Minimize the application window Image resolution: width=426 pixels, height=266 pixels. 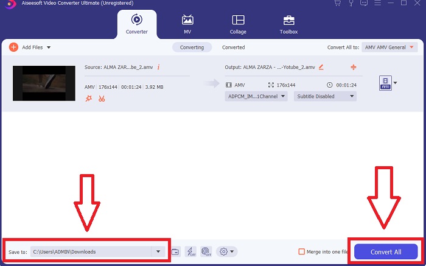391,3
